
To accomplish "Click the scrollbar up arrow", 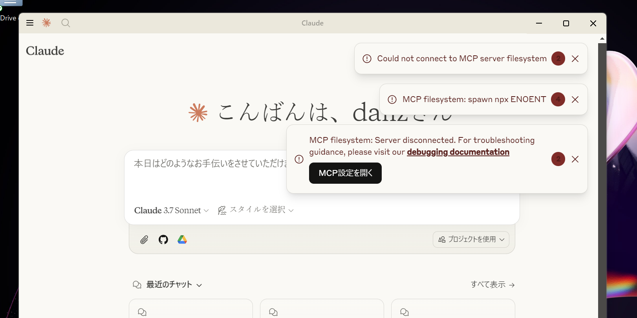I will (x=602, y=38).
